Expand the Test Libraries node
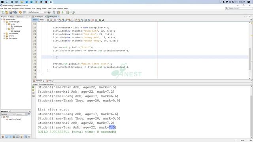 point(4,38)
